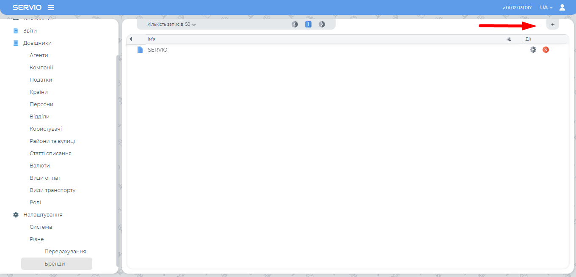Go to previous page arrow
Screen dimensions: 576x277
click(x=295, y=25)
